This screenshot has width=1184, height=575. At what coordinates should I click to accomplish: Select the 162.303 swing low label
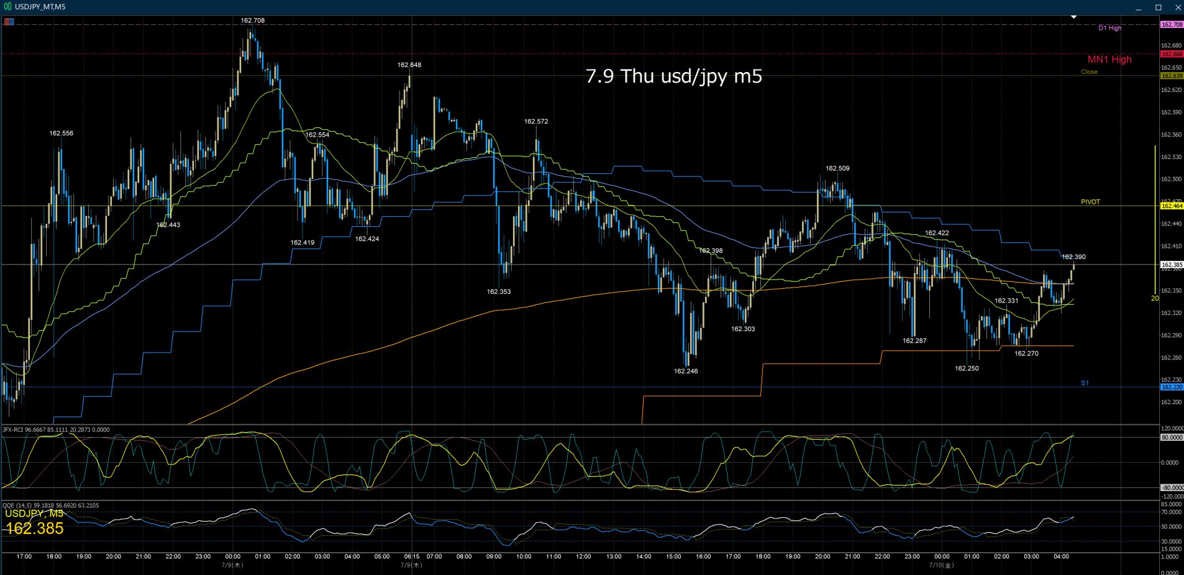(x=743, y=329)
